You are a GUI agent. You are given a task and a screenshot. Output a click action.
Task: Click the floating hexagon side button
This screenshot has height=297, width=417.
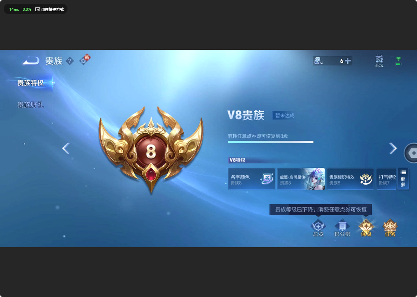pos(411,153)
